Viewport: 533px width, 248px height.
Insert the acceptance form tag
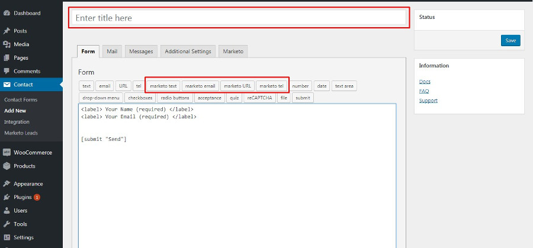[x=209, y=98]
